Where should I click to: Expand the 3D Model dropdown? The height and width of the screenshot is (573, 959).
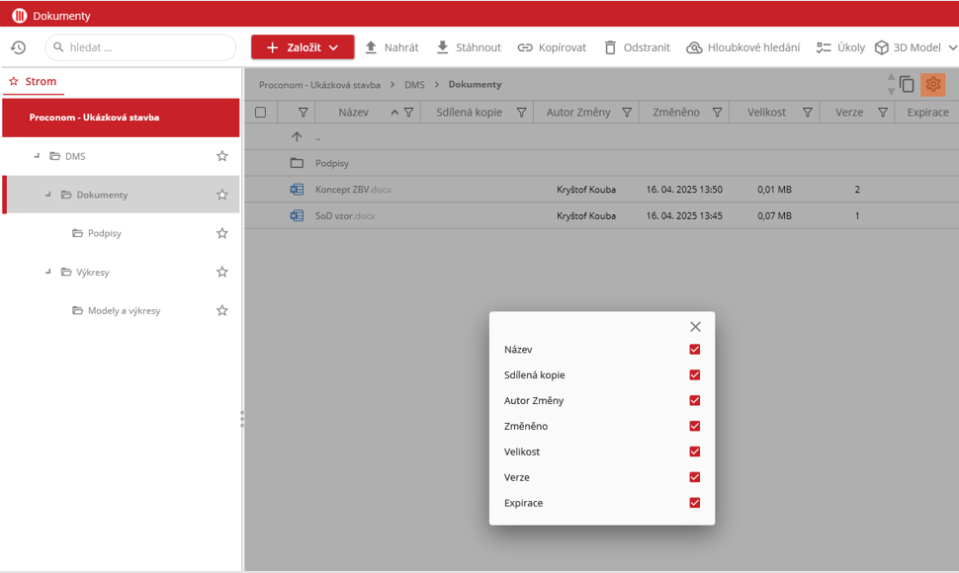952,47
